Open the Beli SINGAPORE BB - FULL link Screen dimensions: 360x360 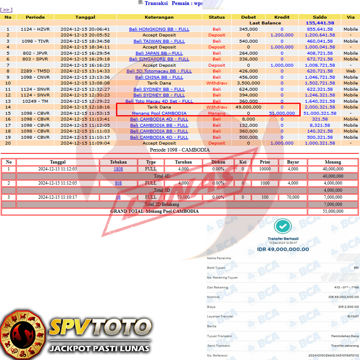[159, 59]
